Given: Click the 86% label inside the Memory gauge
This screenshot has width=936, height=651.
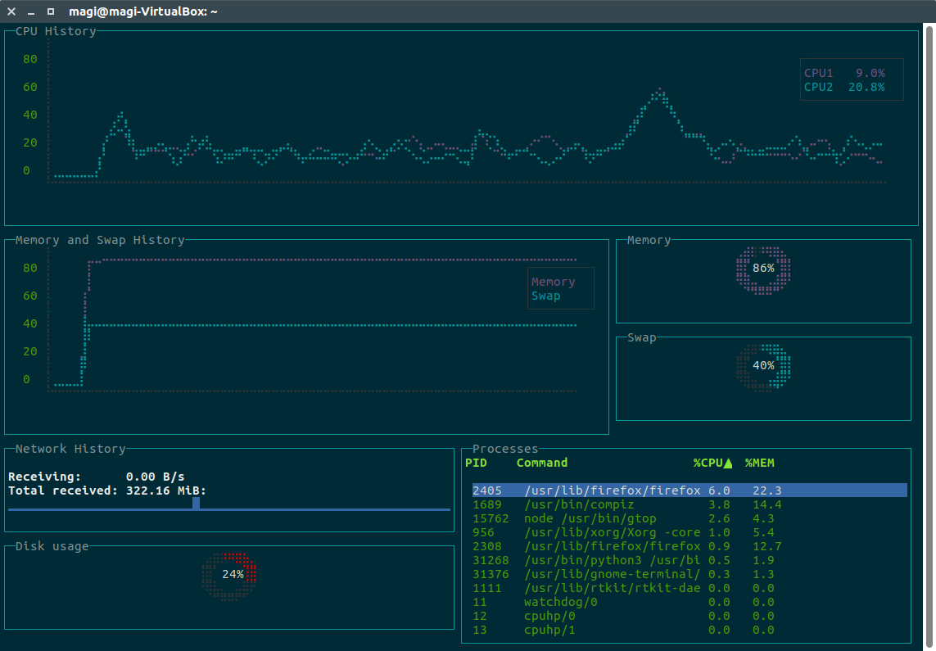Looking at the screenshot, I should pyautogui.click(x=763, y=268).
